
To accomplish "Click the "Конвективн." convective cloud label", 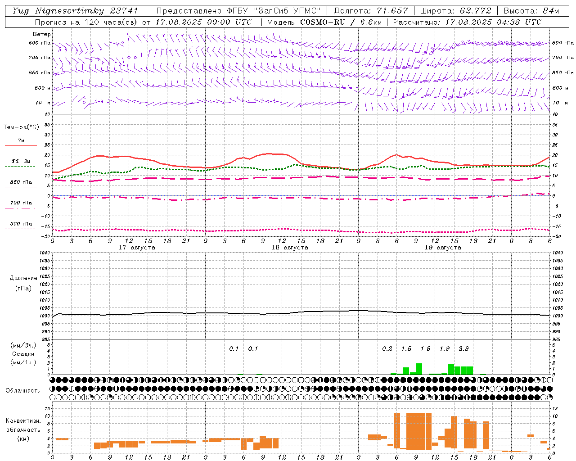I will (23, 421).
